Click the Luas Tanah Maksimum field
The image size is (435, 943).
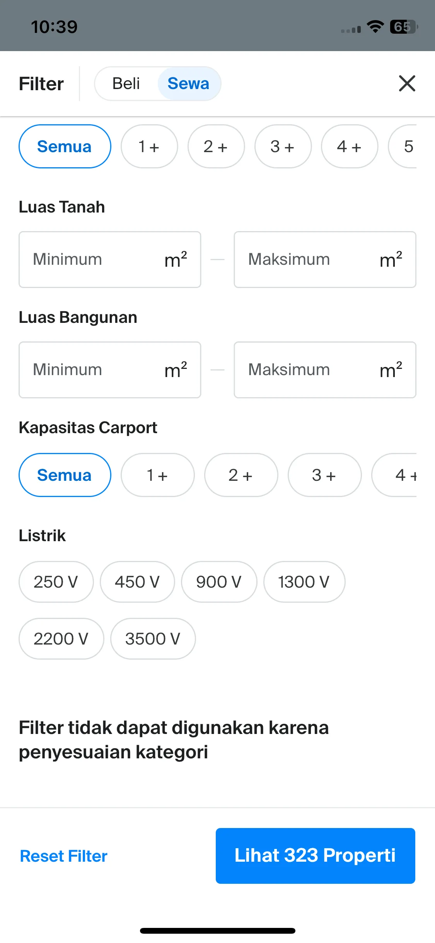point(325,259)
